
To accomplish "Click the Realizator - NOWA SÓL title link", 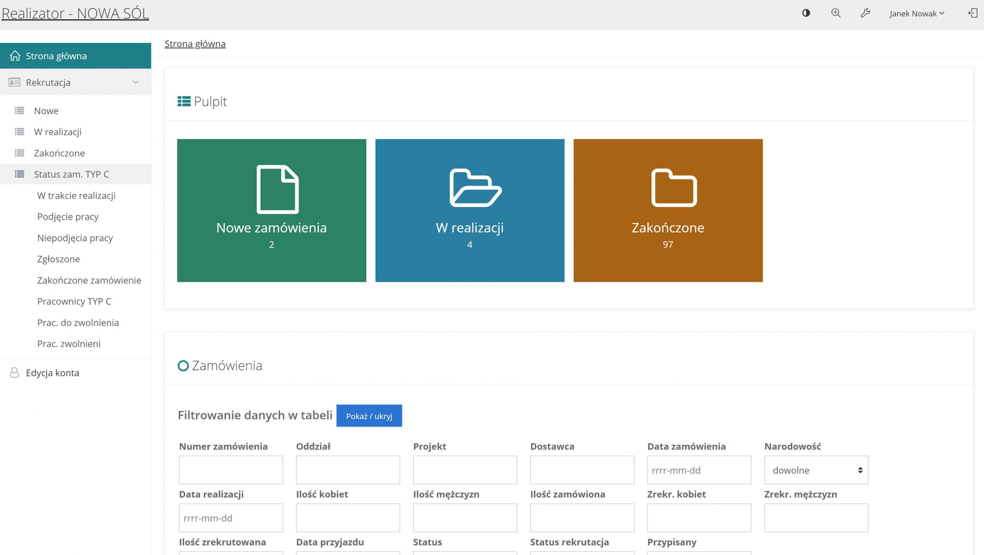I will tap(75, 13).
